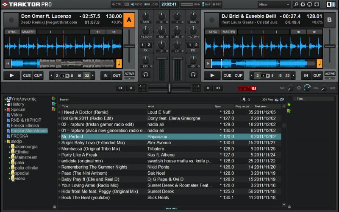Click the orange keylock note icon on Deck B

(x=319, y=64)
